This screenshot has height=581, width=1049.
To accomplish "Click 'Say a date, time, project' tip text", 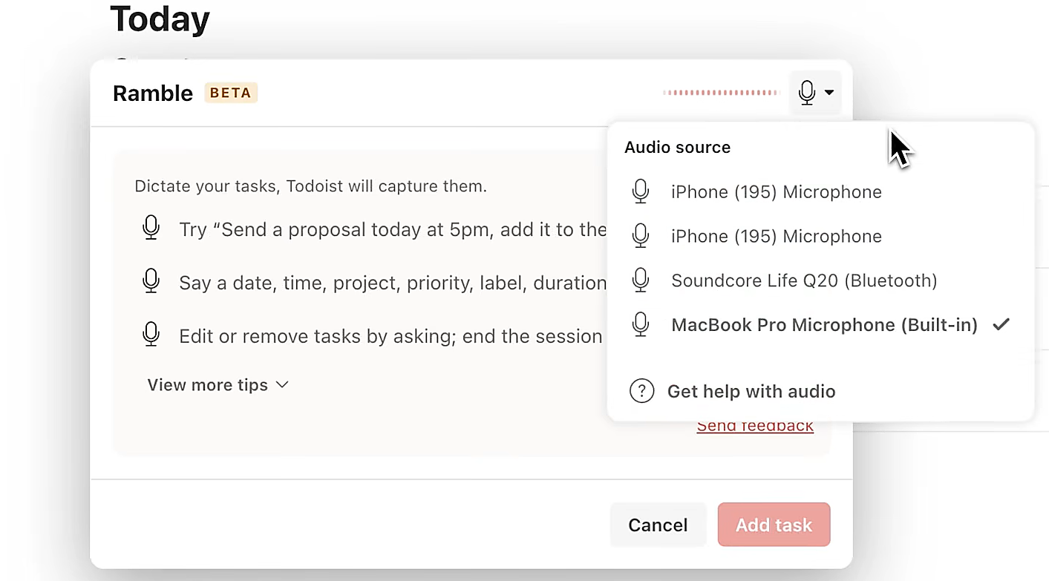I will click(393, 283).
